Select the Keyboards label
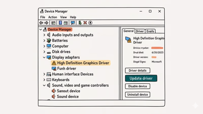This screenshot has height=114, width=203. (x=61, y=80)
